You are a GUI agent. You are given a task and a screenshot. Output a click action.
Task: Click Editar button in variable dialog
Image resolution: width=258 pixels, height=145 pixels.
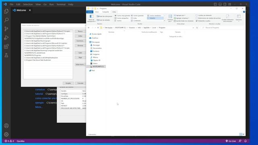80,36
